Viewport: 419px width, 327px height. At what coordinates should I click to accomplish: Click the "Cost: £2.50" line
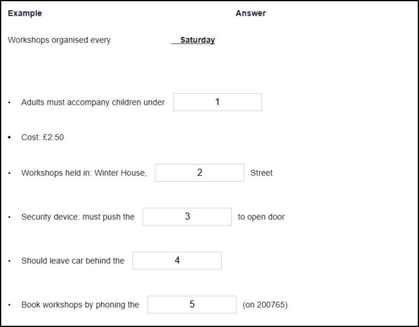43,137
